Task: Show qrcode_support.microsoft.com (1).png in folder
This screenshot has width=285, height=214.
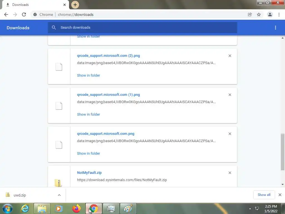Action: [89, 114]
